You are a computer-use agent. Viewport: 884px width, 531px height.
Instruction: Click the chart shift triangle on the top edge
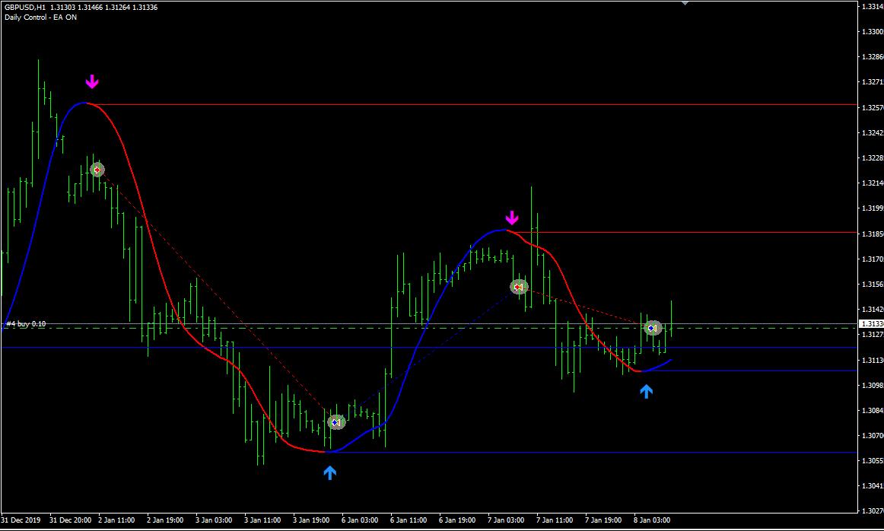pos(685,3)
